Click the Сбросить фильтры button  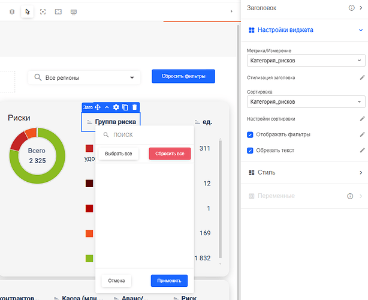click(x=183, y=77)
